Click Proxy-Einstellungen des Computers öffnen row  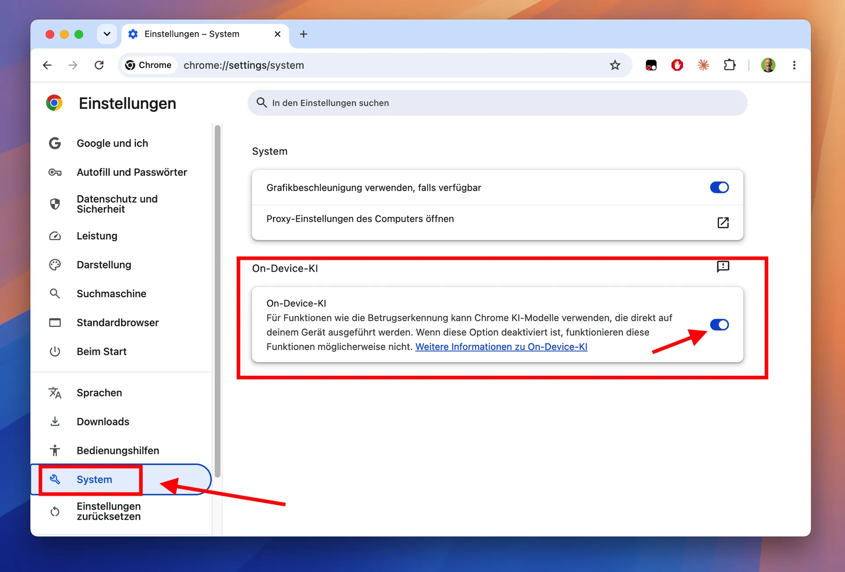(497, 223)
